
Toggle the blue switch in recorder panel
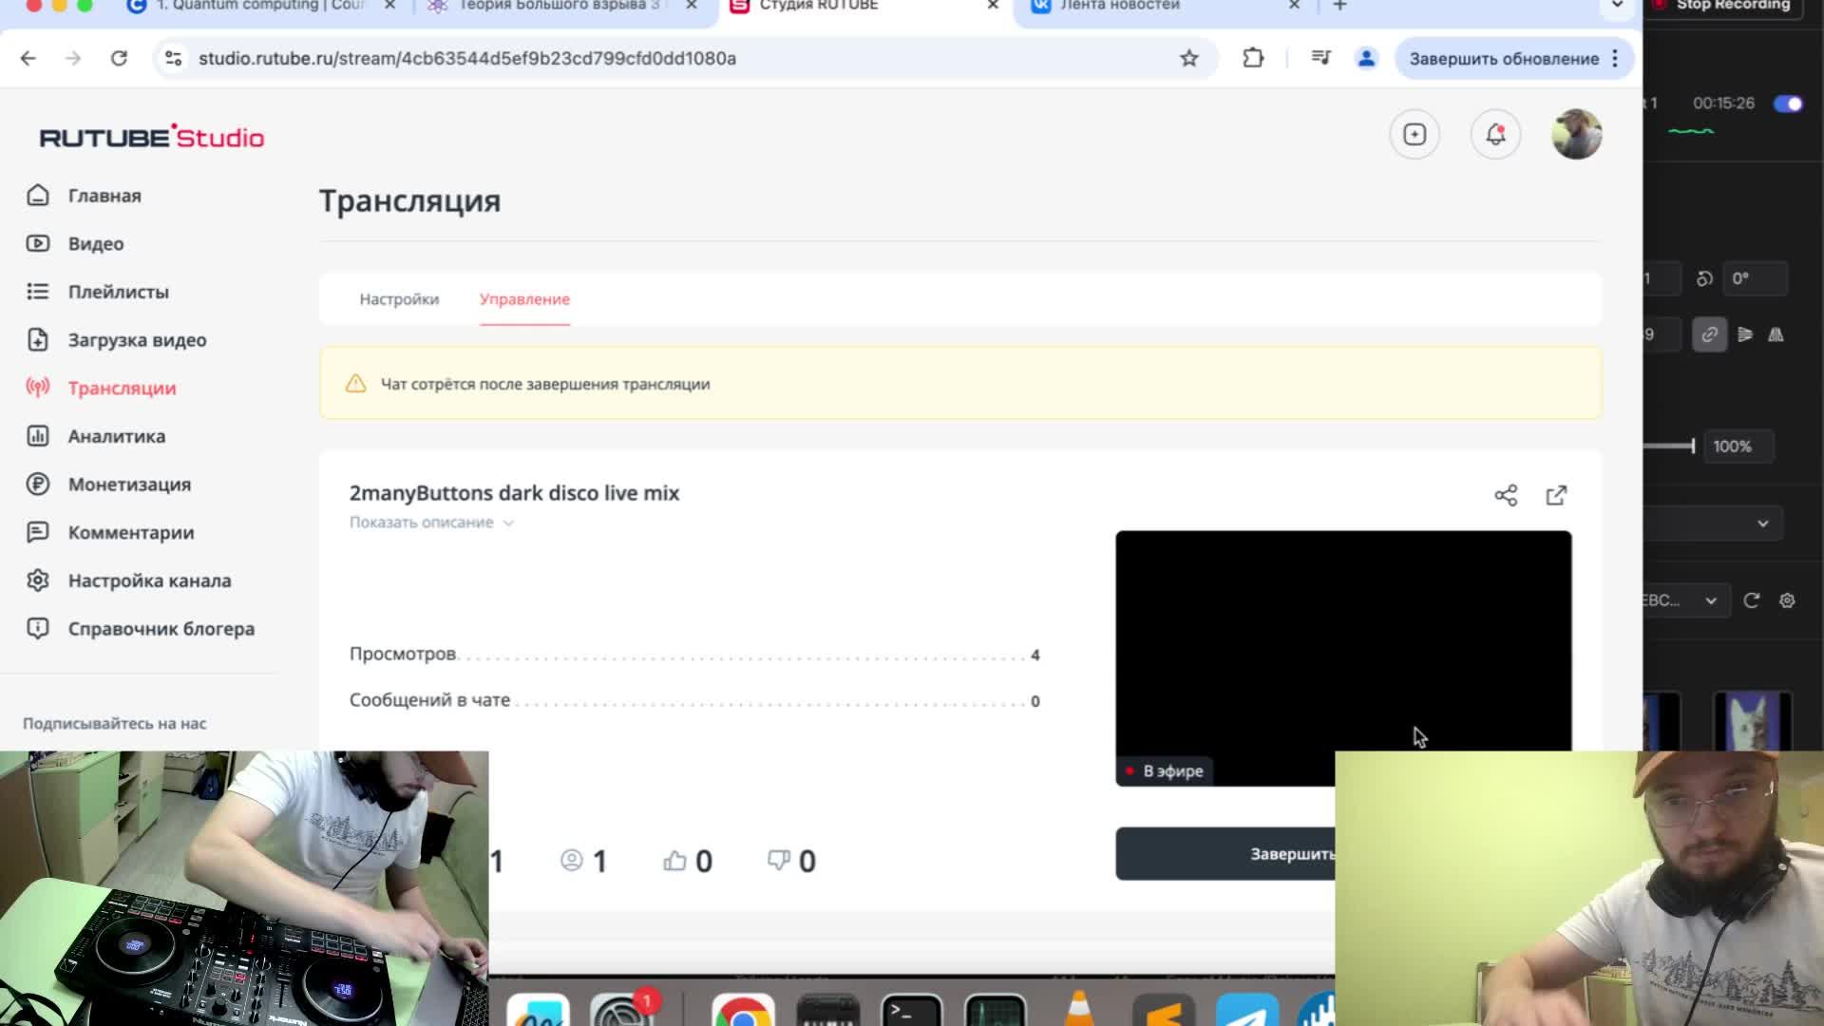[1788, 104]
